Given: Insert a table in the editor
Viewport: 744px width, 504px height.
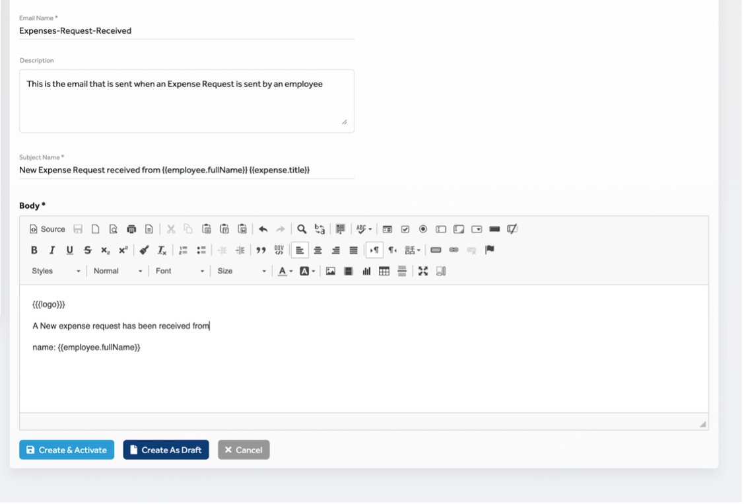Looking at the screenshot, I should (384, 271).
